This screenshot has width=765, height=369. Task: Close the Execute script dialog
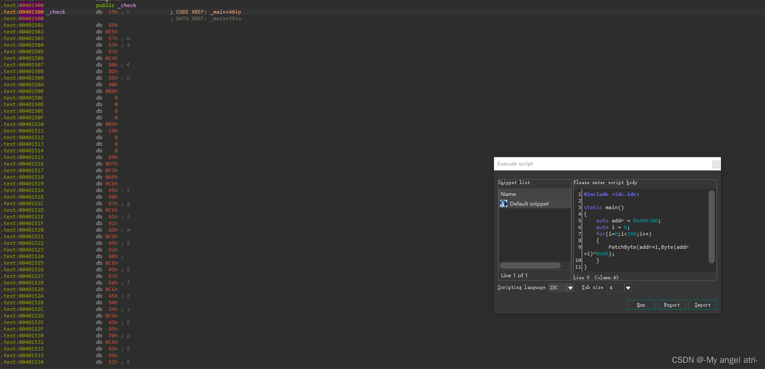pos(716,164)
